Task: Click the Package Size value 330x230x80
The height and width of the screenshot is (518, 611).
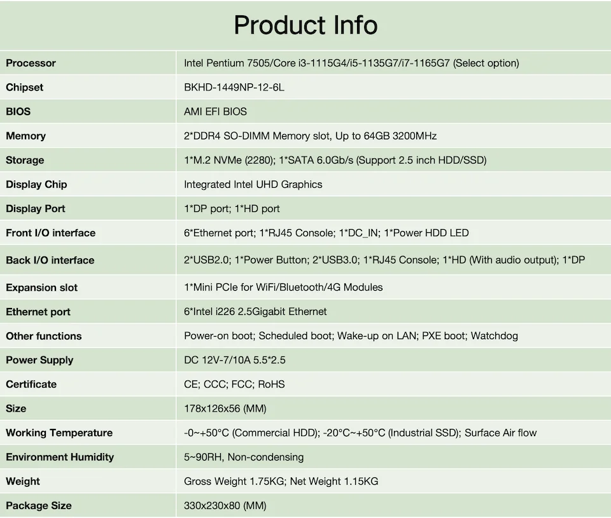Action: click(x=225, y=505)
